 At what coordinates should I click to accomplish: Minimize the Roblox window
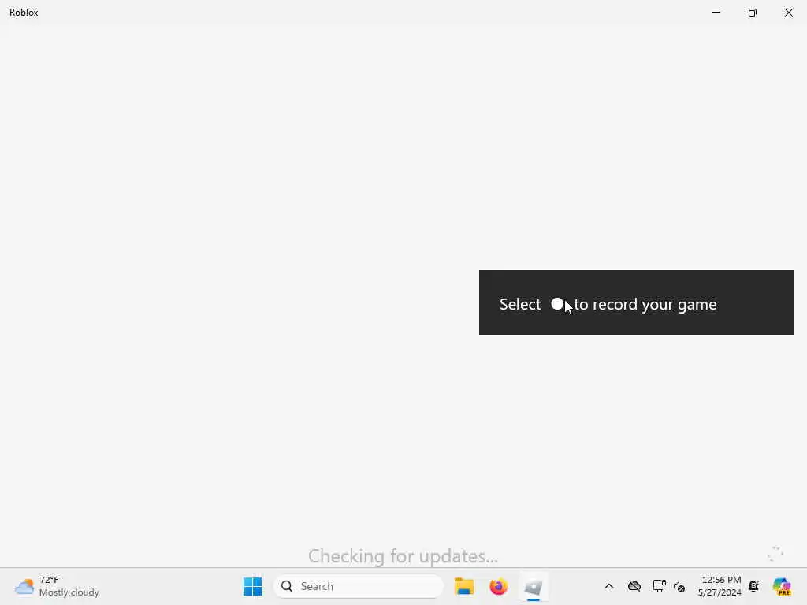click(x=716, y=13)
